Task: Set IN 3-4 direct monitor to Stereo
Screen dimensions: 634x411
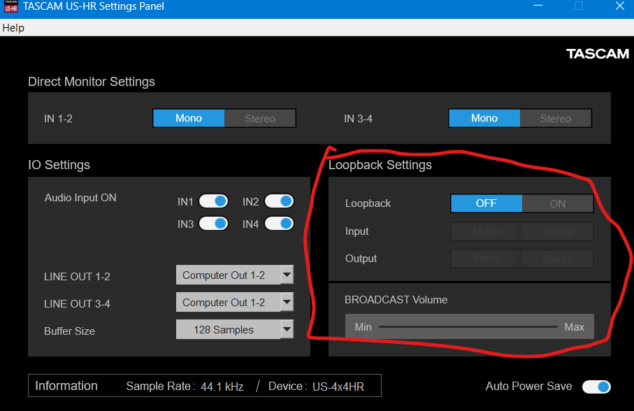Action: (x=556, y=118)
